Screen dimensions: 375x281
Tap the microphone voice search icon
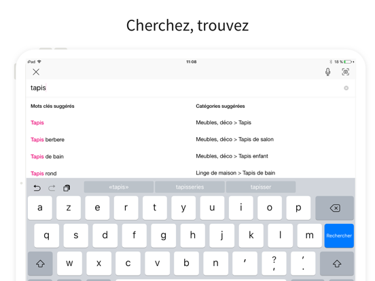pos(328,72)
